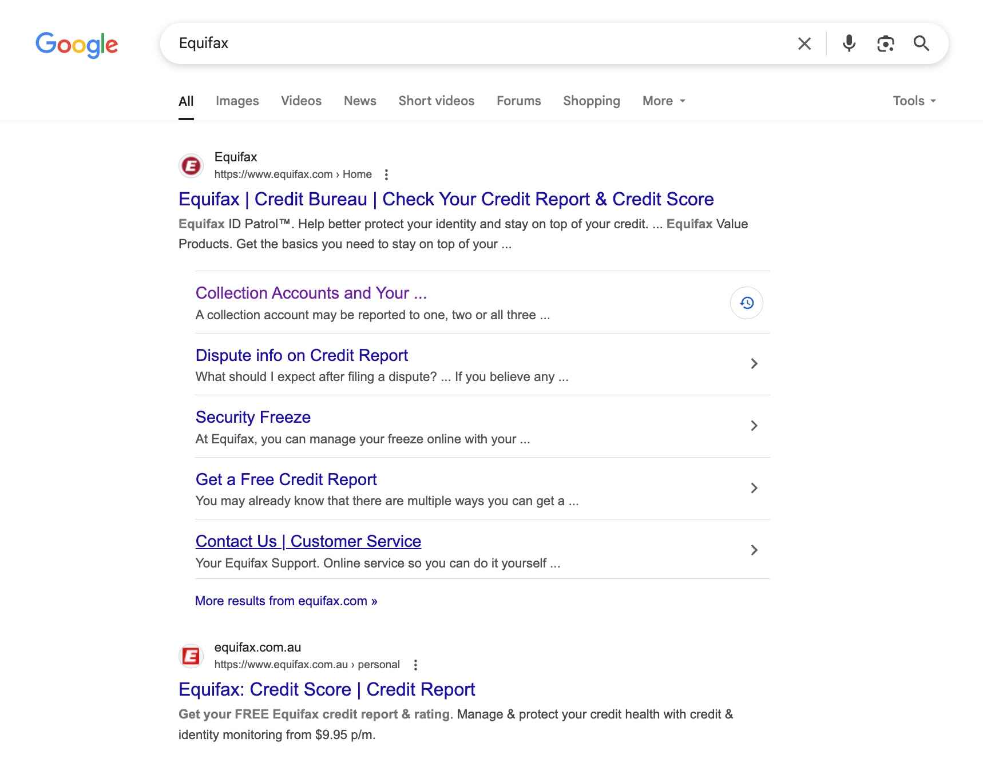
Task: Click the magnifying glass search button
Action: pyautogui.click(x=921, y=43)
